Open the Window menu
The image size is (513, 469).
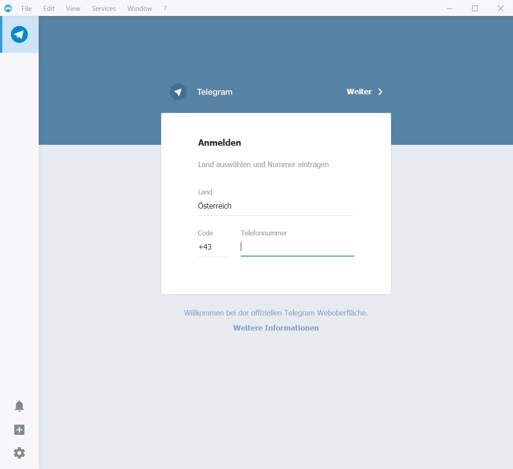tap(140, 9)
